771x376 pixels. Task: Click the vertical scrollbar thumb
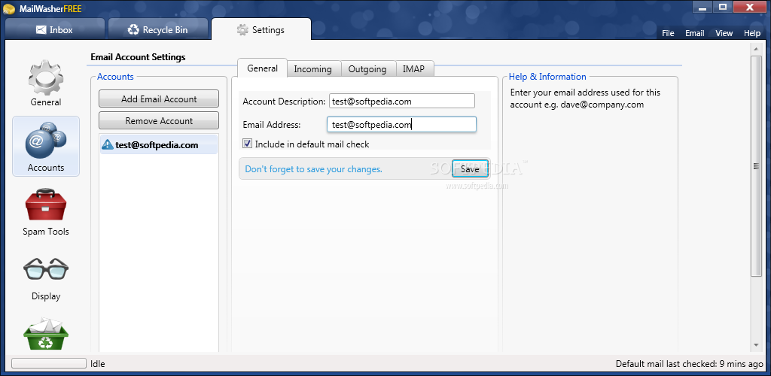coord(756,166)
